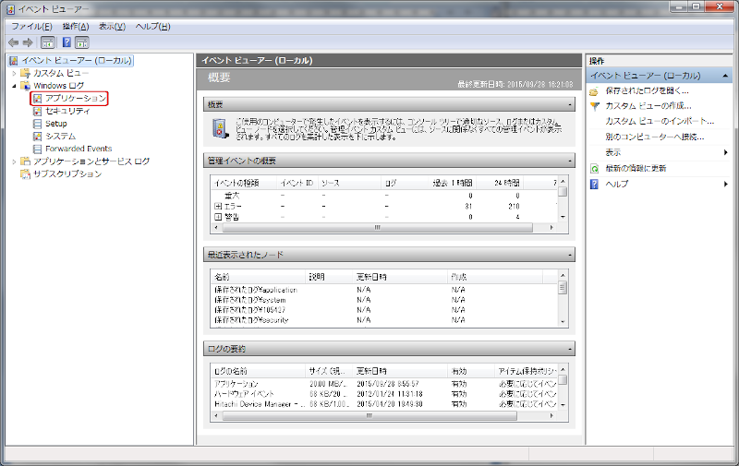Screen dimensions: 739x466
Task: Expand the エラー event row
Action: 218,206
